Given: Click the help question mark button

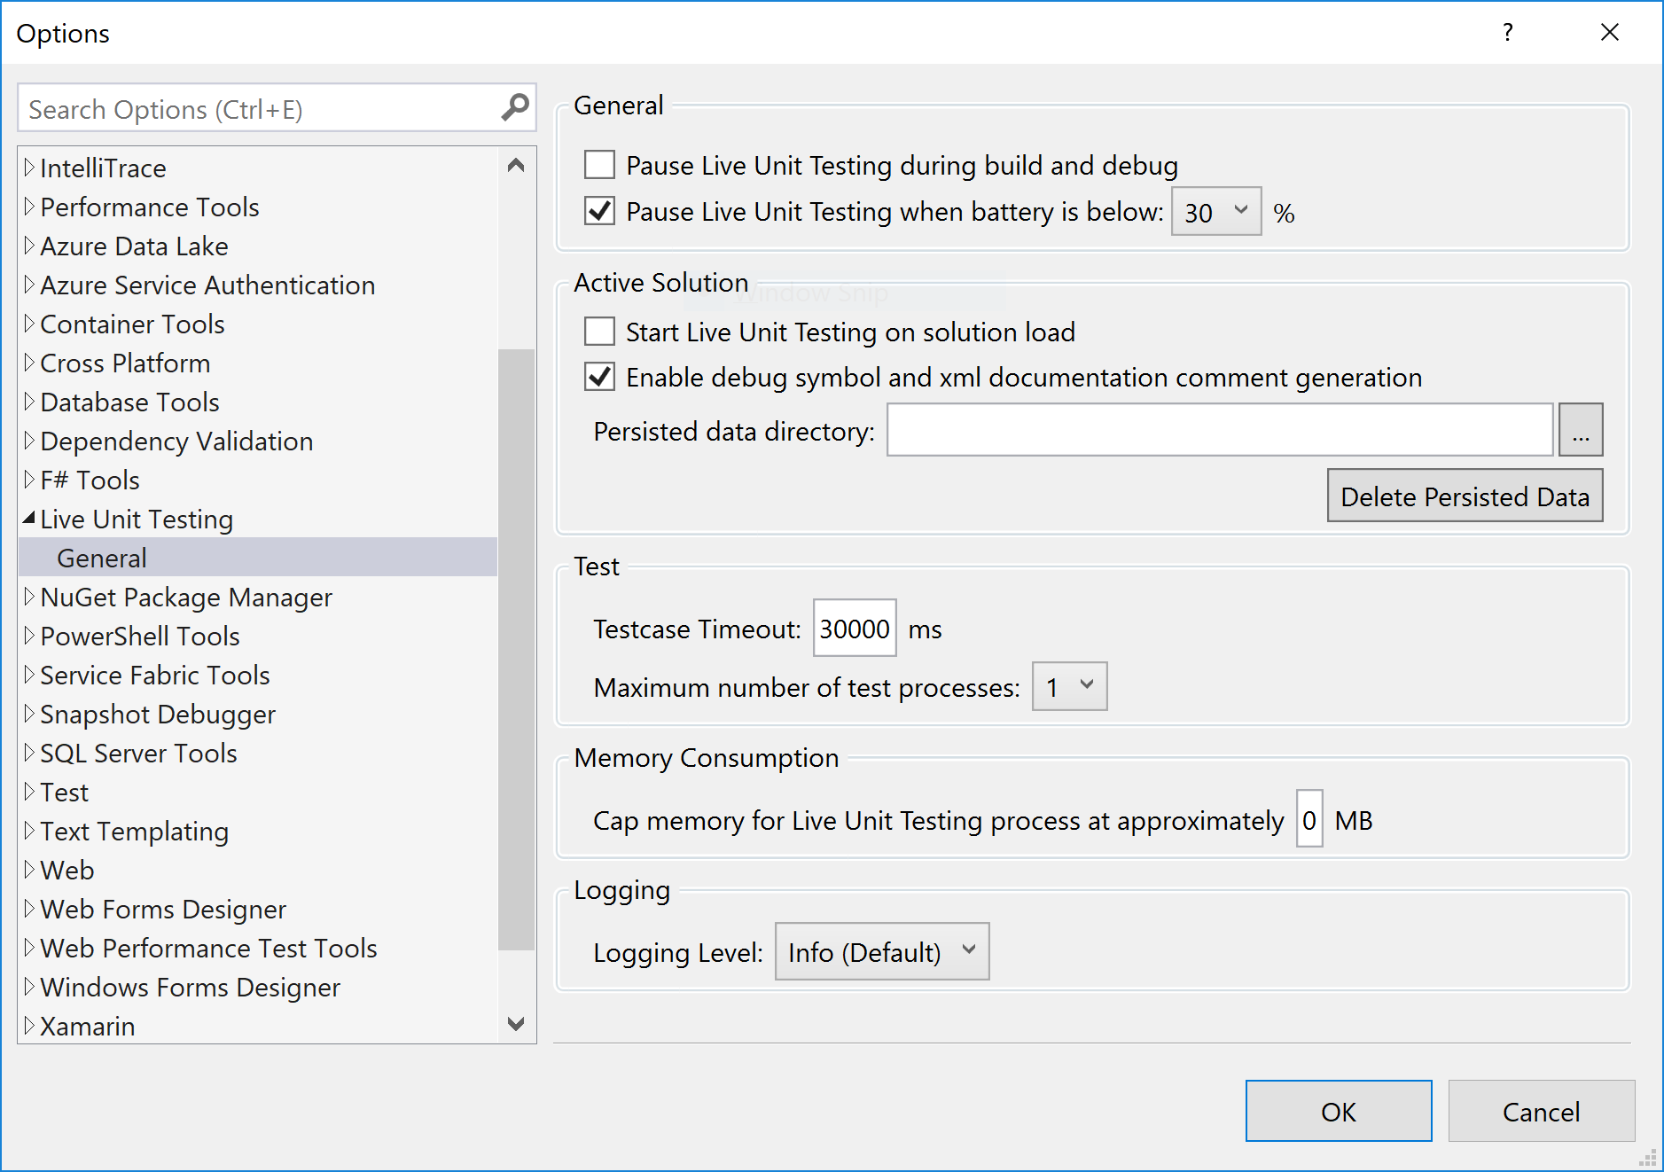Looking at the screenshot, I should coord(1507,33).
